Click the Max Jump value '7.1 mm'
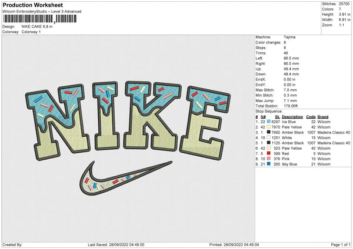The width and height of the screenshot is (353, 249). [x=290, y=100]
